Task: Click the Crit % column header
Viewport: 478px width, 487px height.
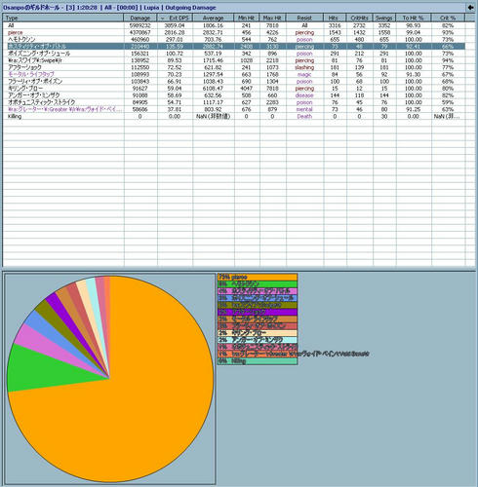Action: 448,18
